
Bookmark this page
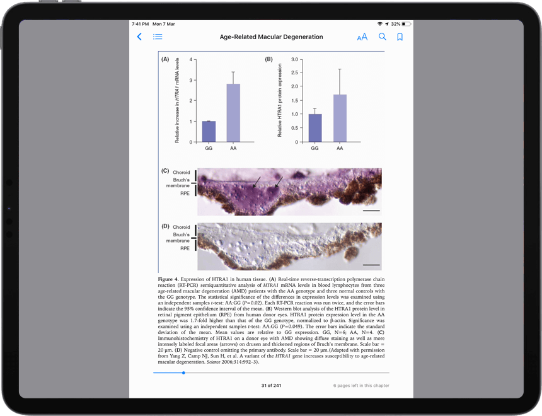click(x=400, y=37)
